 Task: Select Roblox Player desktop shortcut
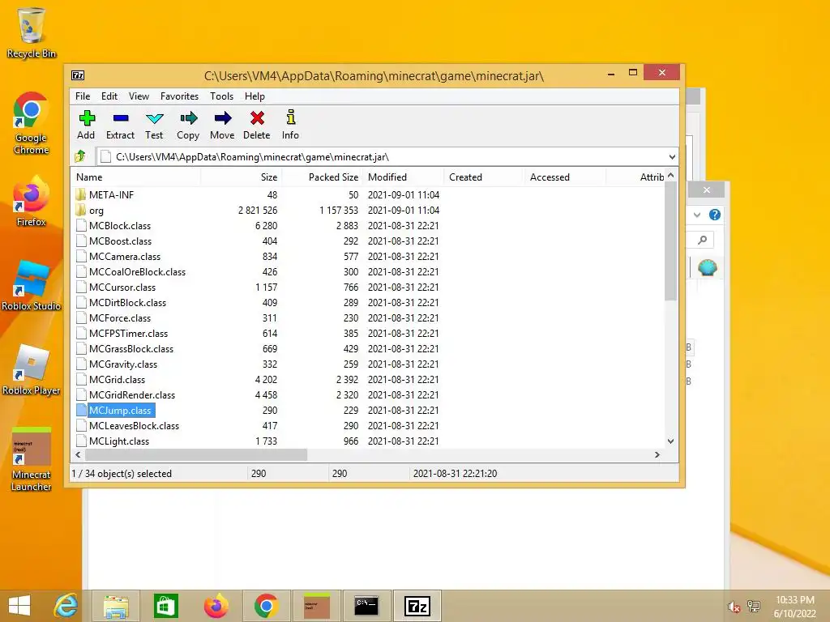[32, 369]
